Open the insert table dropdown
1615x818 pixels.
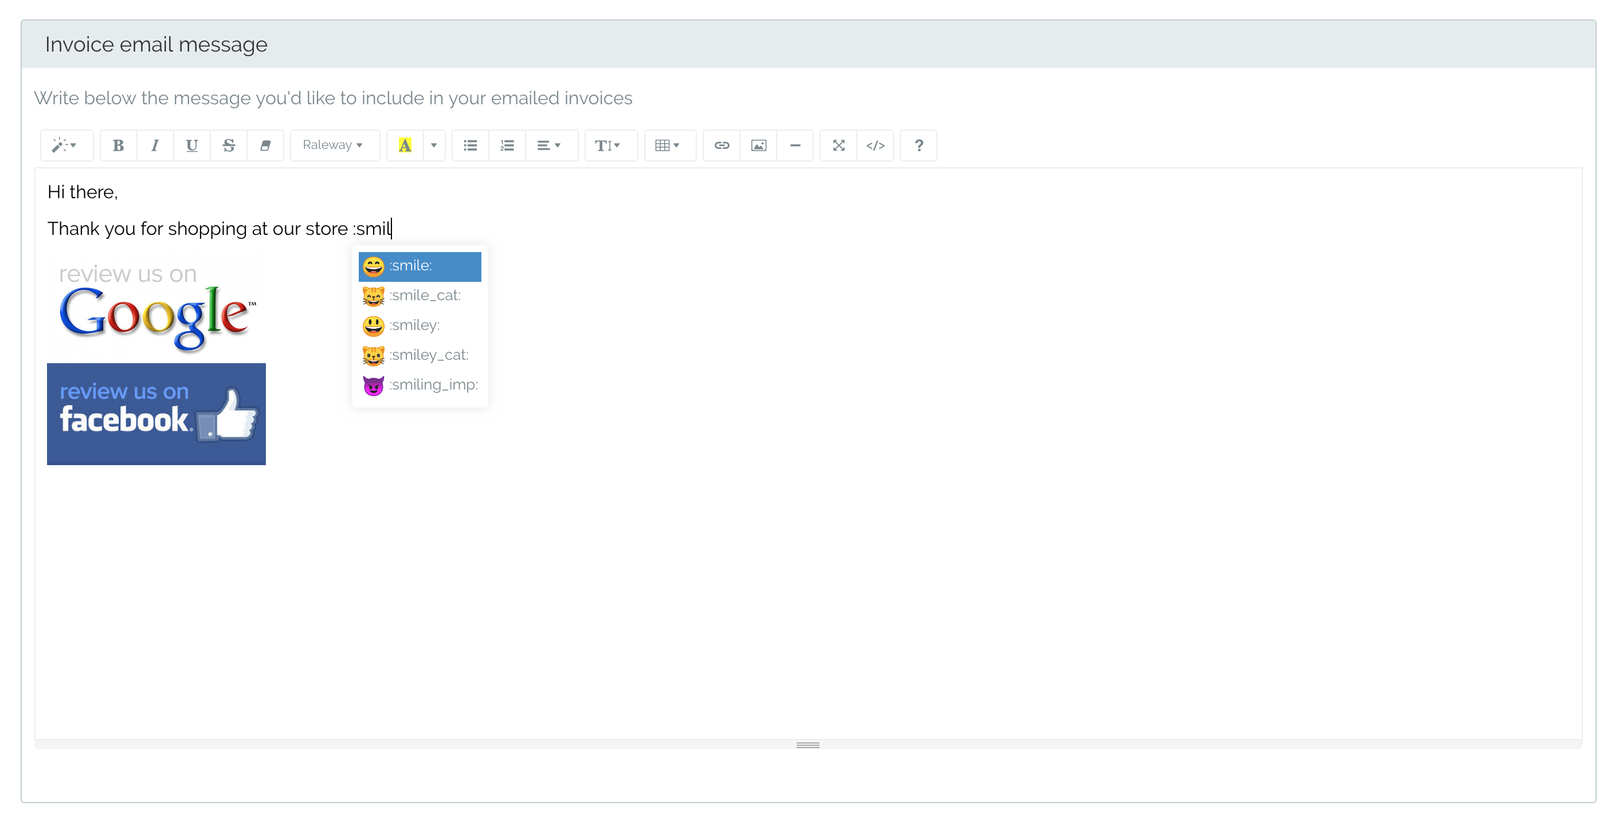coord(669,145)
